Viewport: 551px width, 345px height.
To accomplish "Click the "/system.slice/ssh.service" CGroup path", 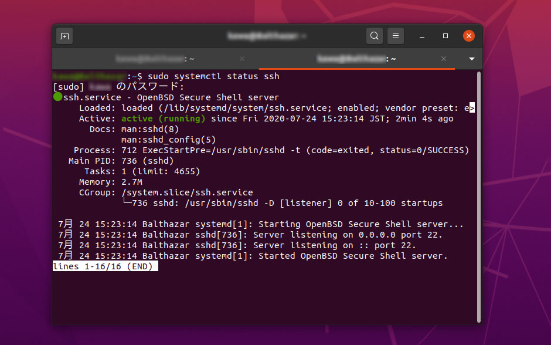I will pyautogui.click(x=187, y=192).
